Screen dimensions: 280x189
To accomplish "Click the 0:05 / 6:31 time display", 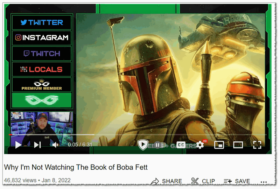I will click(80, 145).
